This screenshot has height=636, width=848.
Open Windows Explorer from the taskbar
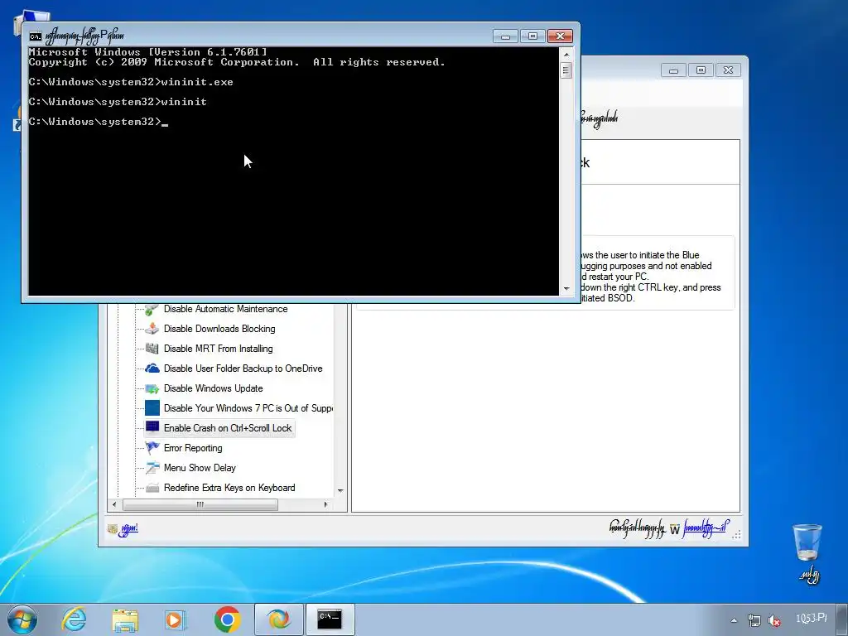[x=125, y=619]
